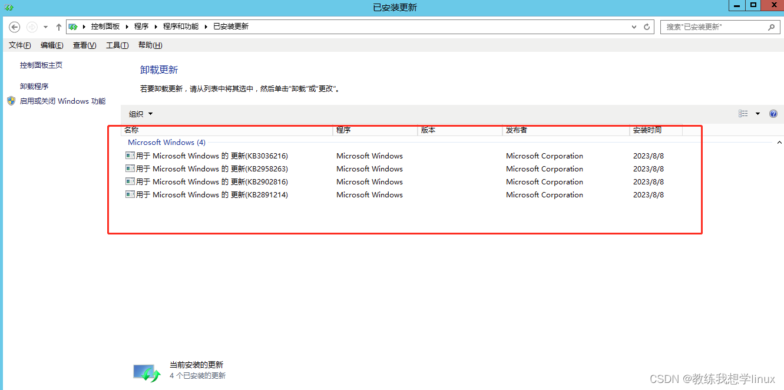The height and width of the screenshot is (390, 784).
Task: Click the search magnifier icon
Action: click(x=771, y=27)
